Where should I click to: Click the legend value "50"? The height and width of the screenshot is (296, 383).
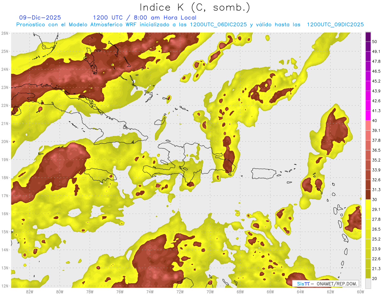[x=375, y=42]
